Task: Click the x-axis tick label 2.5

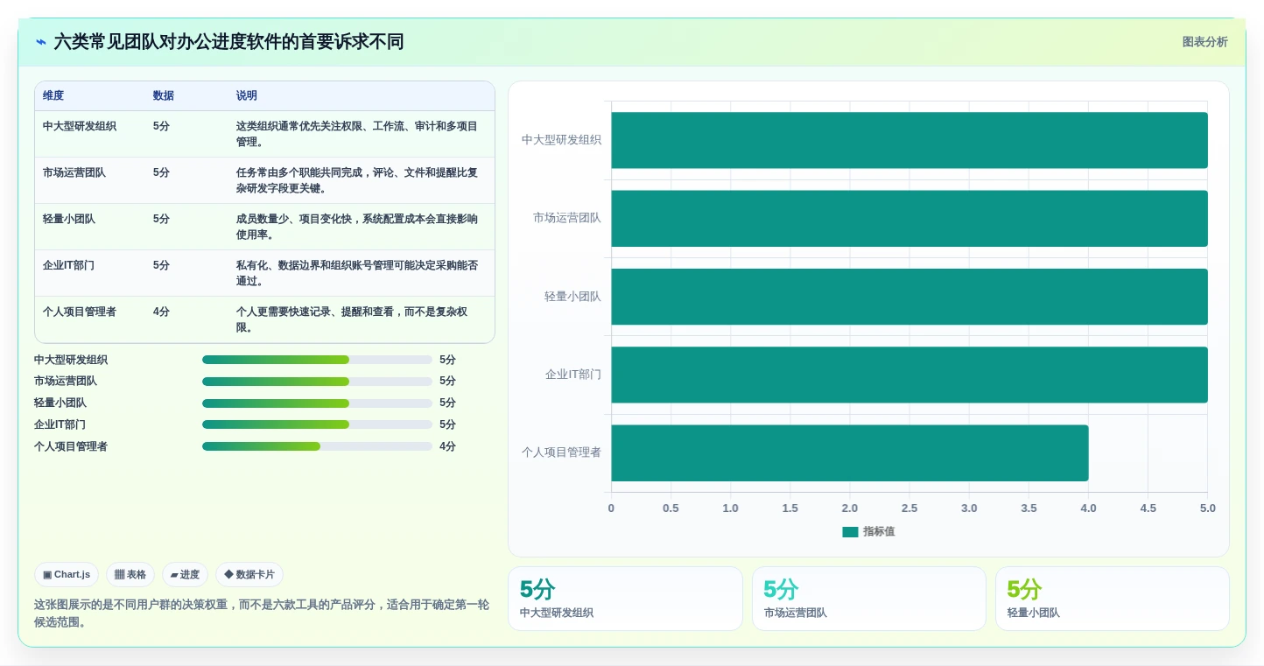Action: click(x=909, y=508)
